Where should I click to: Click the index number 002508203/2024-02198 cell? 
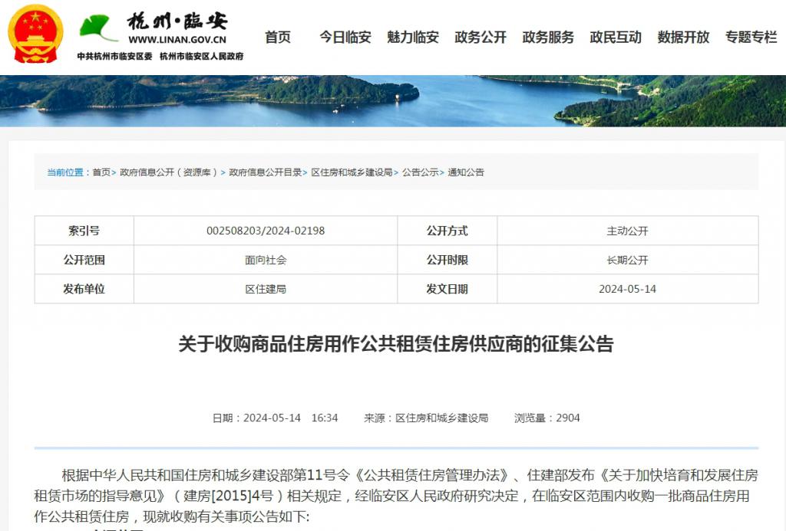266,231
